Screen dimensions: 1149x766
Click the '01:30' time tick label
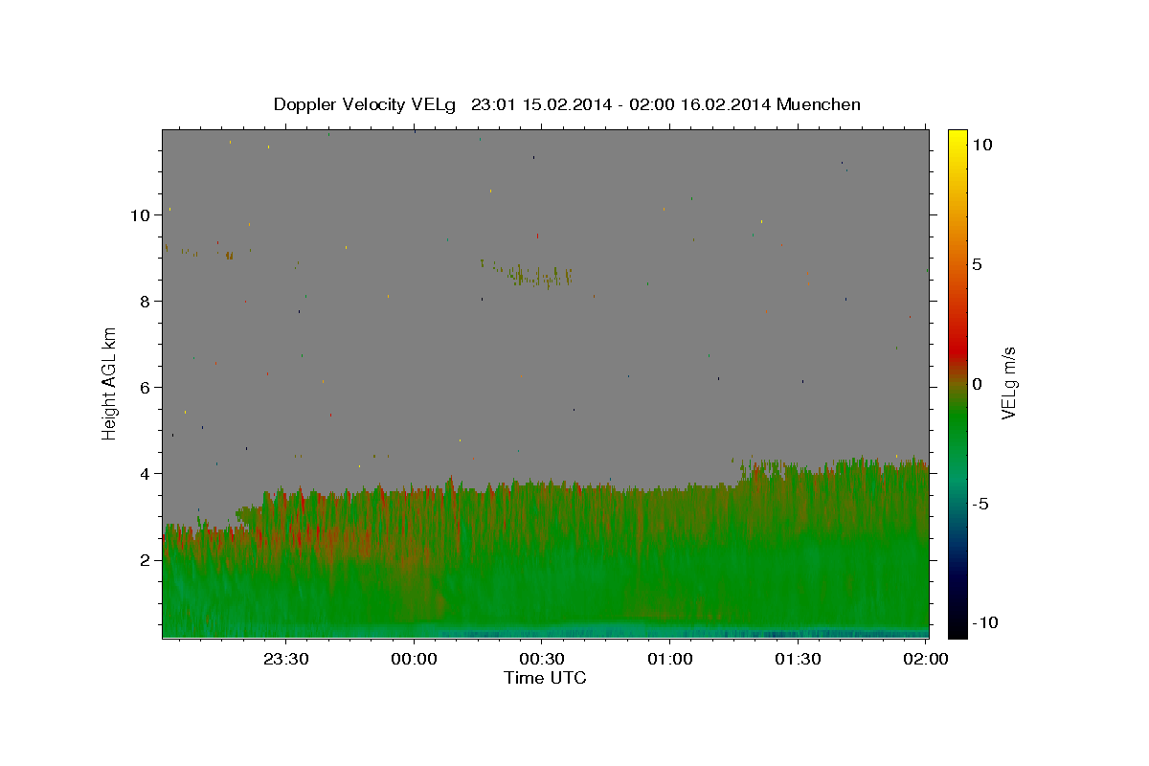tap(799, 659)
